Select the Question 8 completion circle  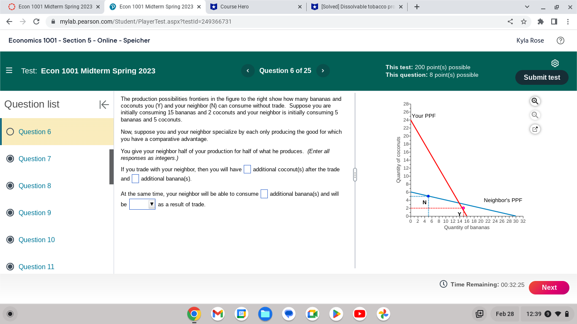(10, 186)
